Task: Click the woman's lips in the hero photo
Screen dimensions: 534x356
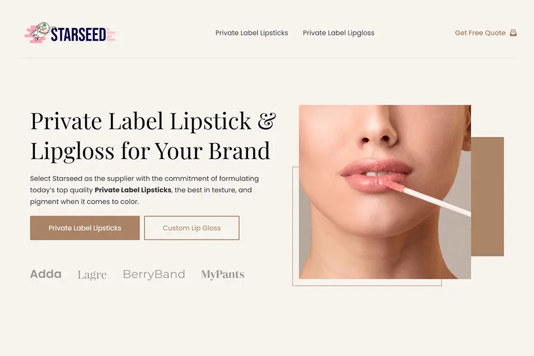Action: coord(376,176)
